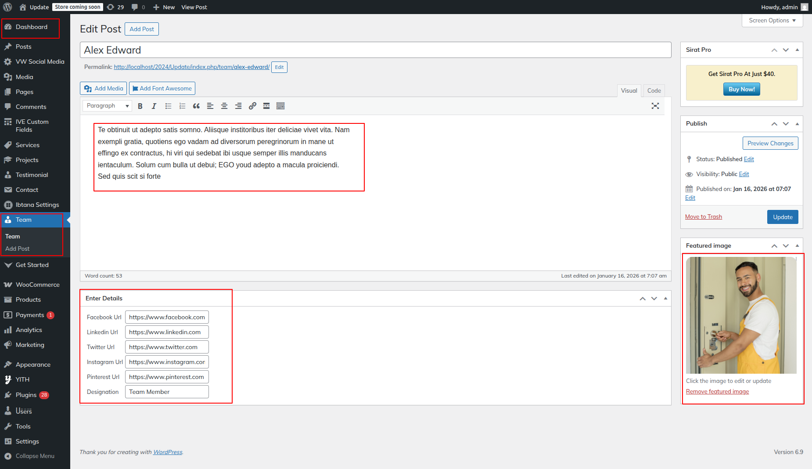The height and width of the screenshot is (469, 812).
Task: Click the blue Update button
Action: 782,217
